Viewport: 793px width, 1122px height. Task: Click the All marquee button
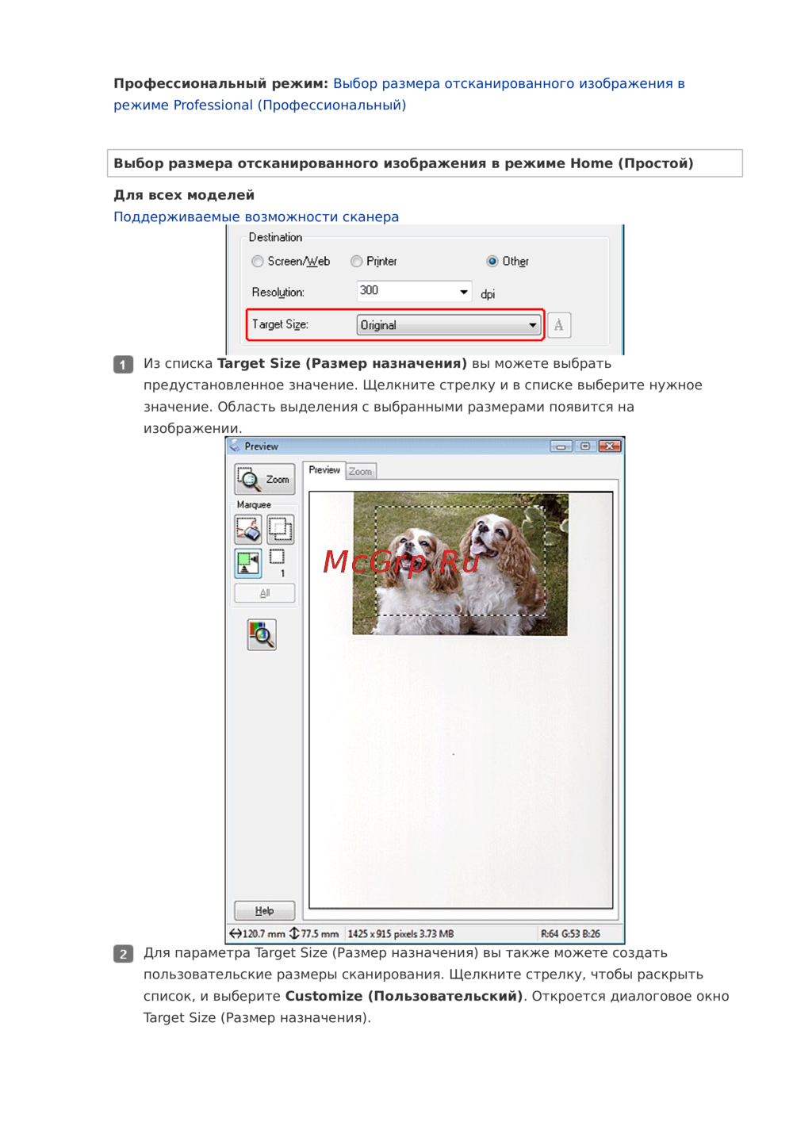tap(264, 593)
